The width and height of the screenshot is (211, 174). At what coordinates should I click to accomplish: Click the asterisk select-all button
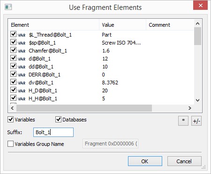pos(183,121)
